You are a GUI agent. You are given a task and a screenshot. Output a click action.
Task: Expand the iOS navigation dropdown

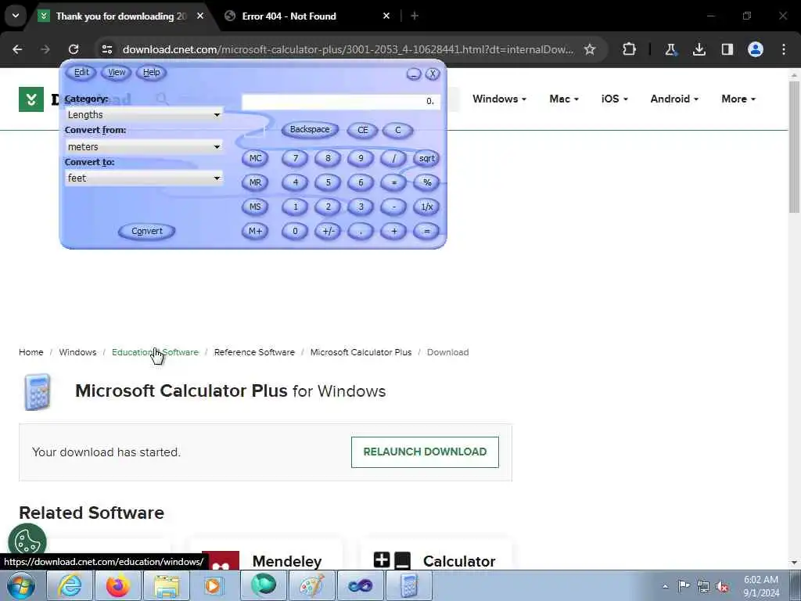point(615,99)
